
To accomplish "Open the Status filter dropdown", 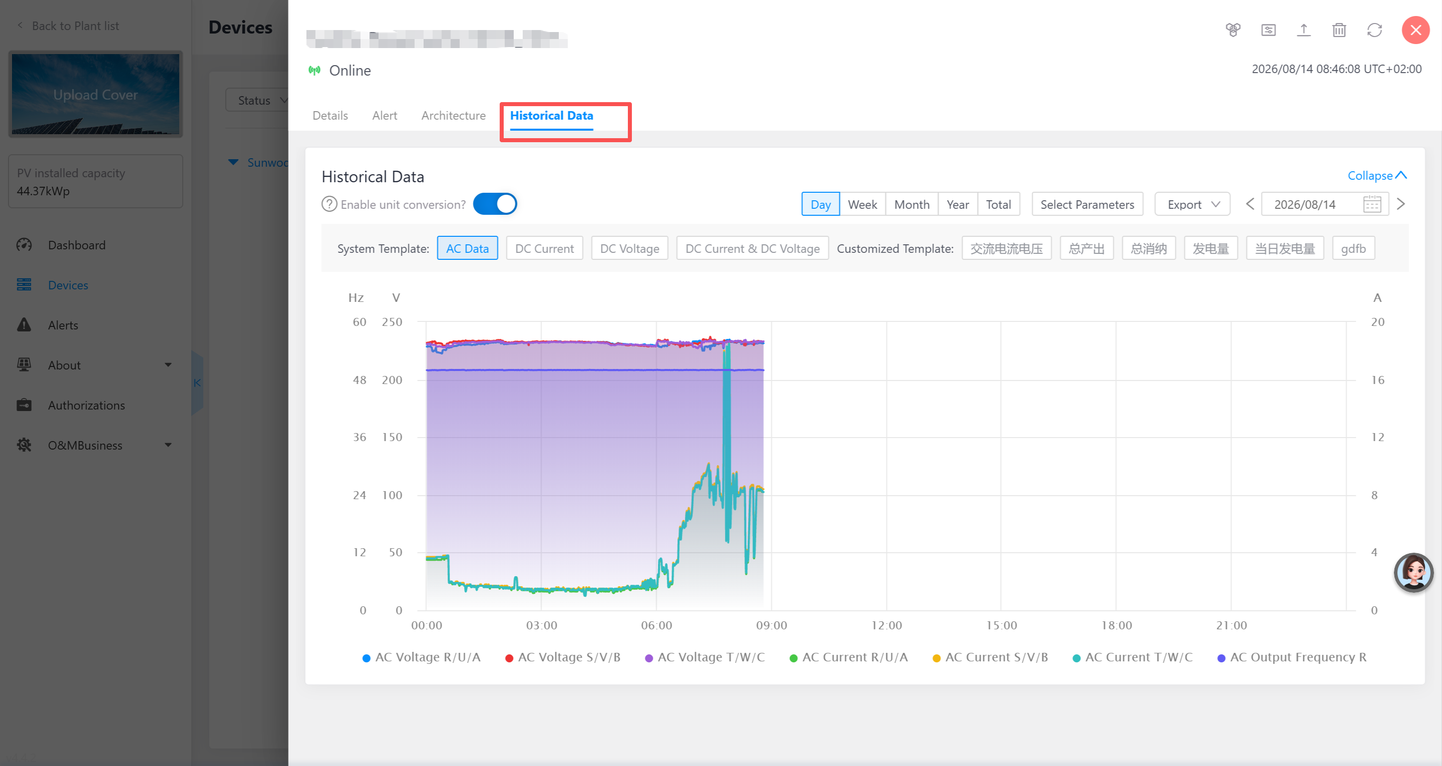I will point(257,100).
